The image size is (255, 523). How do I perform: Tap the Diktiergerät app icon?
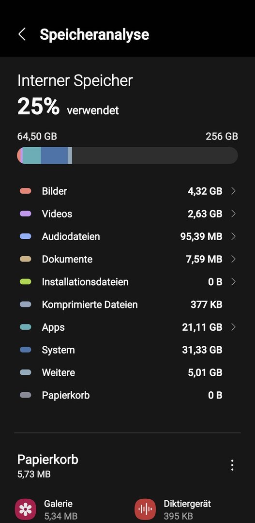coord(145,509)
